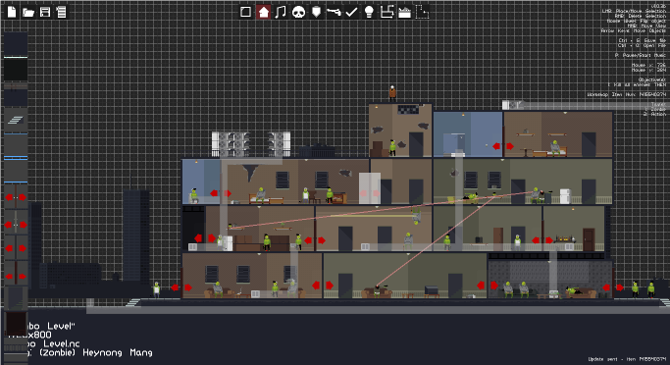Open a level with folder icon
This screenshot has height=365, width=670.
[x=28, y=12]
